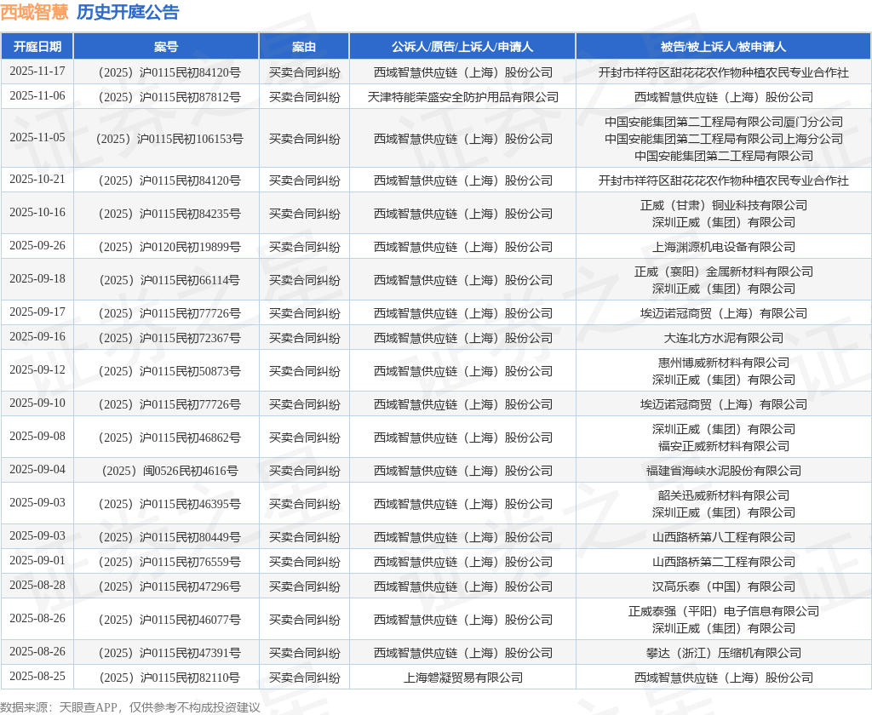The width and height of the screenshot is (872, 715).
Task: Click defendant 正威泰强（平阳）电子信息有限公司
Action: [x=724, y=612]
